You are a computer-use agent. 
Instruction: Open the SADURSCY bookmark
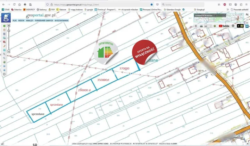(x=29, y=10)
